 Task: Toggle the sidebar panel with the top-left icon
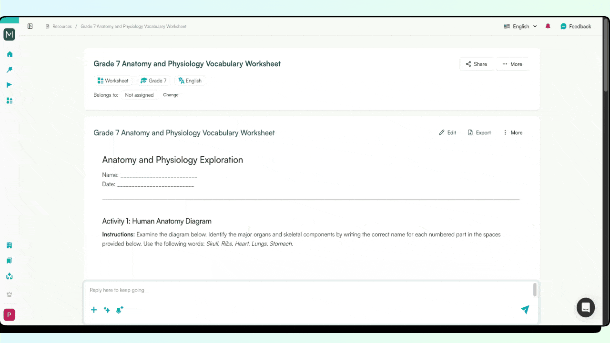click(x=30, y=26)
